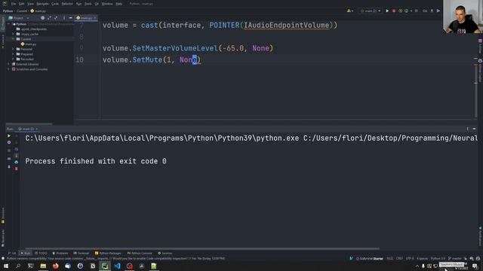The height and width of the screenshot is (271, 483).
Task: Open Run panel options menu
Action: point(467,129)
